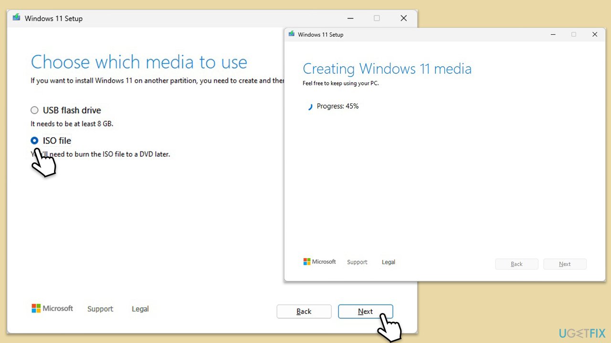
Task: Click setup app icon in back window title
Action: tap(17, 18)
